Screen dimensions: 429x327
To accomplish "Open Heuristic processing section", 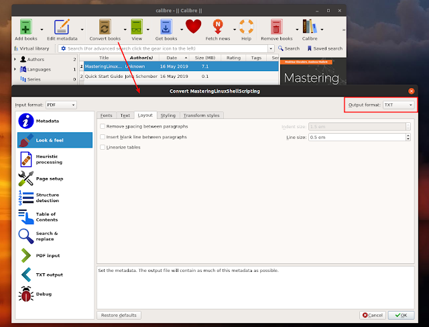I will tap(55, 159).
